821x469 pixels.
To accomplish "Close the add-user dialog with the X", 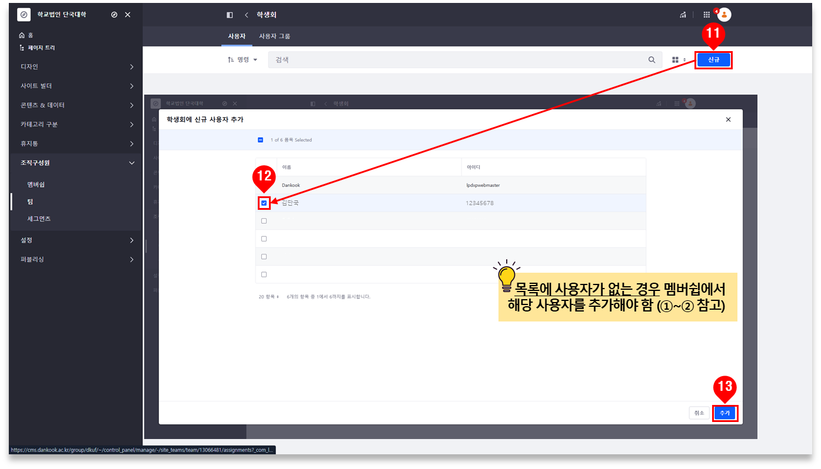I will 728,119.
